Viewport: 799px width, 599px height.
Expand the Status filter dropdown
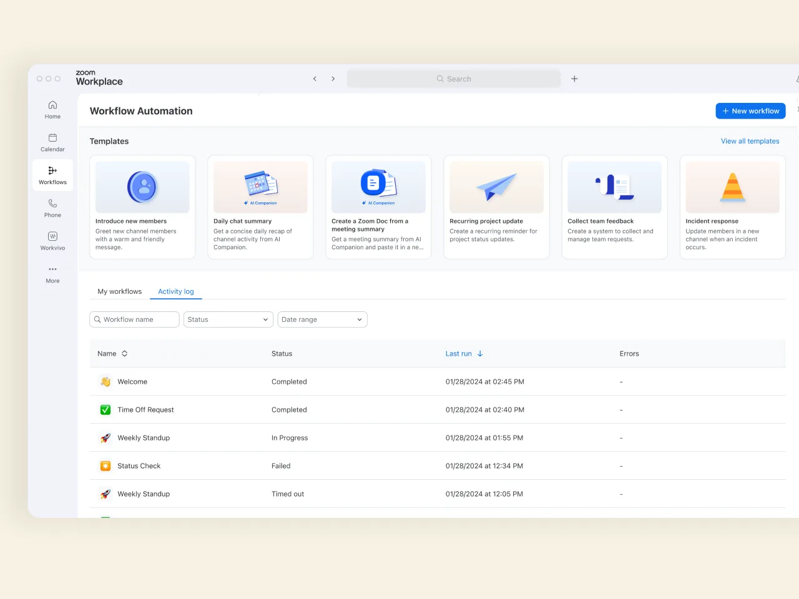tap(228, 319)
